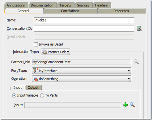Expand the Port Type dropdown arrow
Viewport: 152px width, 120px height.
(x=129, y=70)
